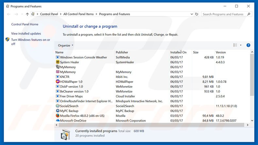Click the Windows Session Console Weather program icon

(x=57, y=57)
